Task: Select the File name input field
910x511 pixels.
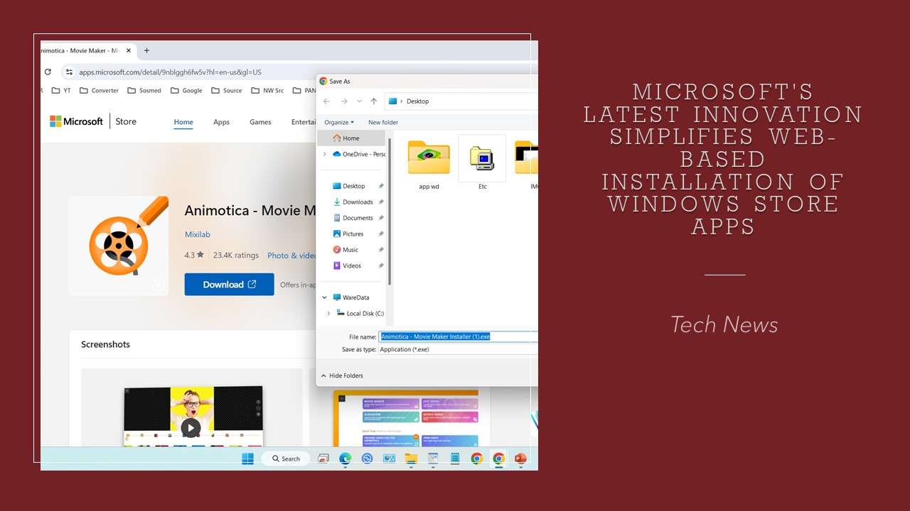Action: pyautogui.click(x=435, y=336)
